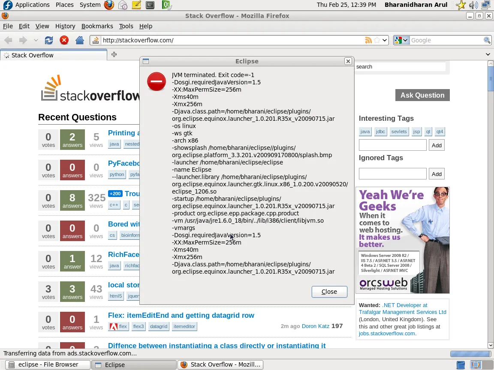Click the Stack Overflow logo
Image resolution: width=494 pixels, height=370 pixels.
90,88
